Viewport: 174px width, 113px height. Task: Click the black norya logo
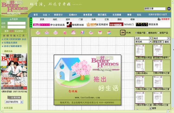[x=142, y=24]
